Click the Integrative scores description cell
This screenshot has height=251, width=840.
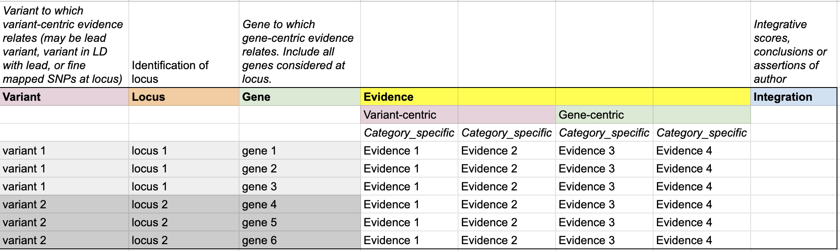click(x=793, y=51)
